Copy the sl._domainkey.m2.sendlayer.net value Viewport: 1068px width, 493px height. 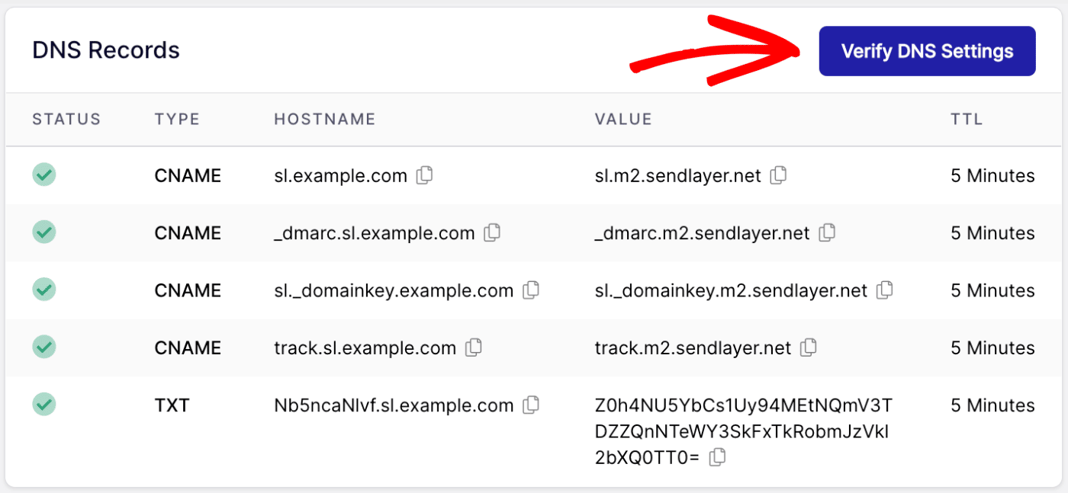point(884,290)
